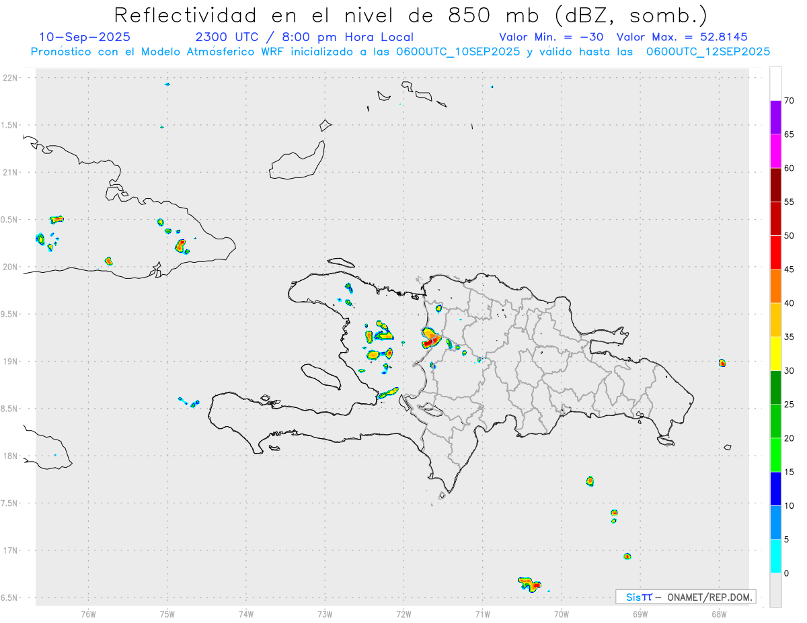This screenshot has width=807, height=623.
Task: Click the '74W' longitude axis label
Action: click(246, 614)
